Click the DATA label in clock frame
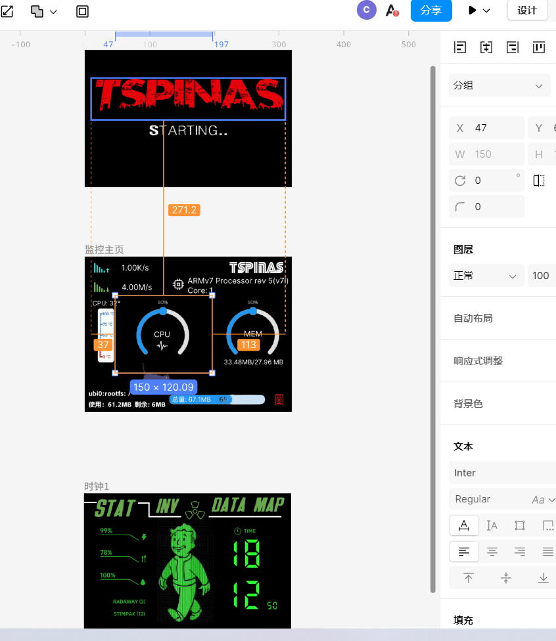Screen dimensions: 556x641 (229, 505)
